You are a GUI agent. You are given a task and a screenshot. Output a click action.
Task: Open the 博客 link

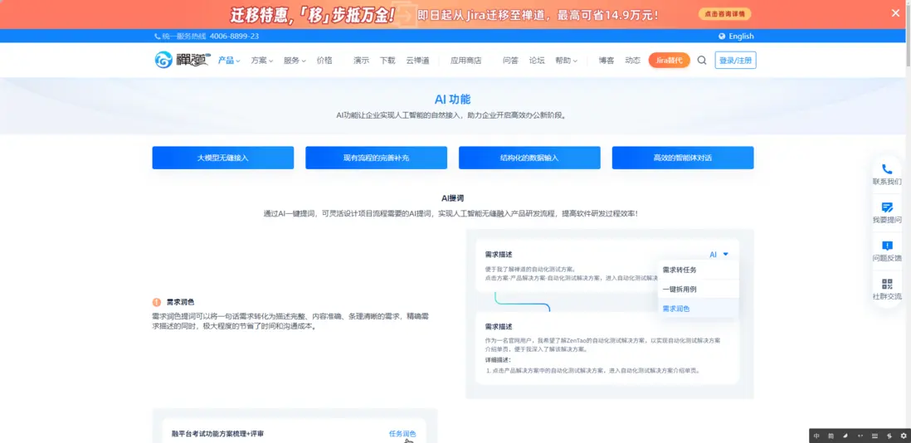607,60
